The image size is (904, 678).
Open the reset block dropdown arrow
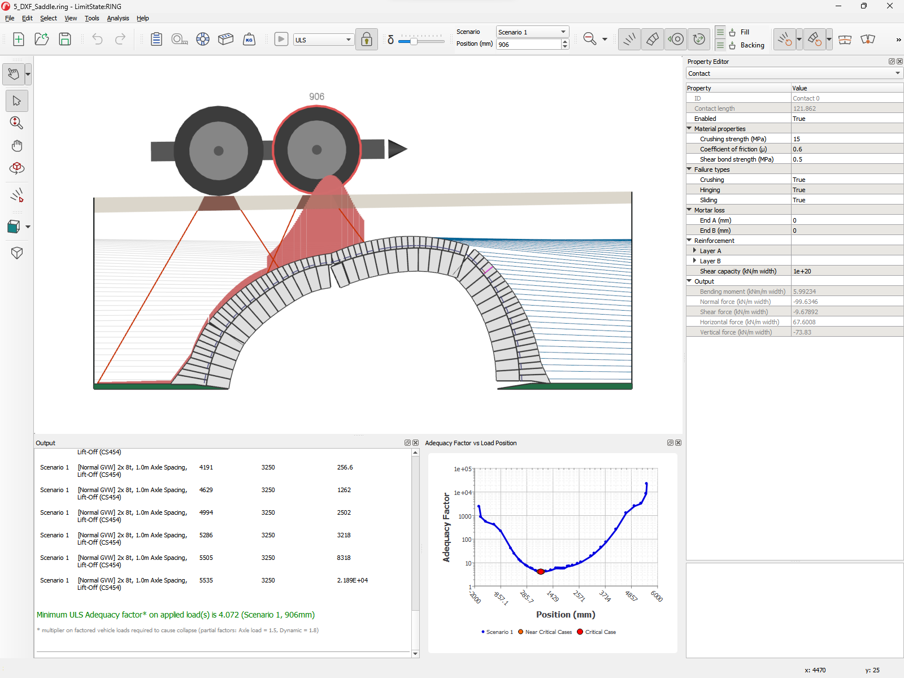point(829,39)
